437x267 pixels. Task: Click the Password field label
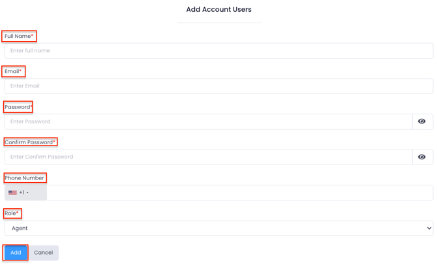coord(18,107)
